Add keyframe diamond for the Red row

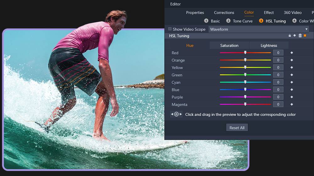coord(292,53)
